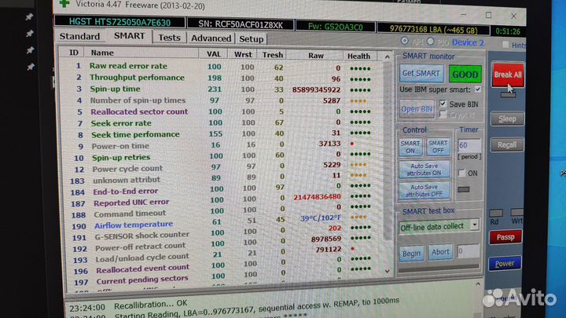Click the Timer period input field
Viewport: 566px width, 318px height.
pos(469,145)
